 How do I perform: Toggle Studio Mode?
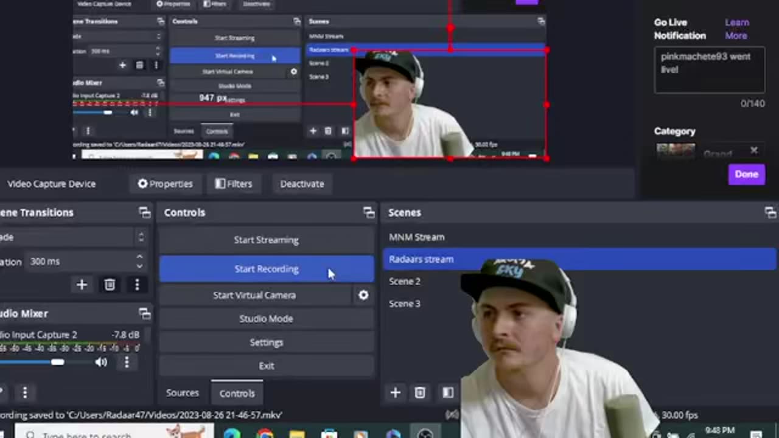(267, 319)
